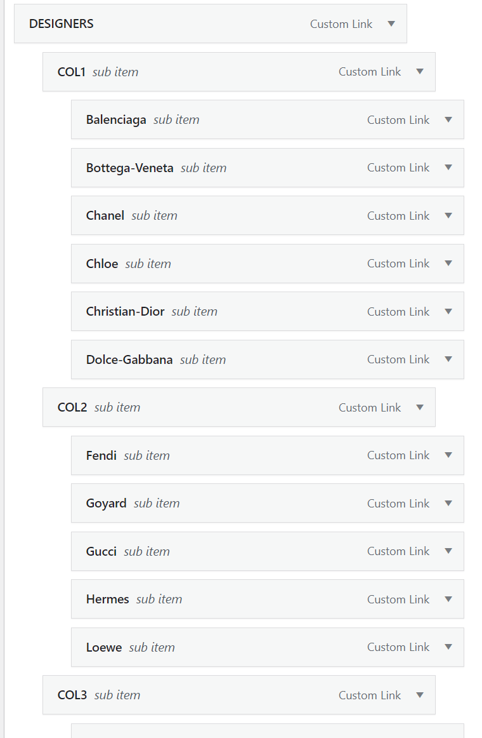The image size is (482, 738).
Task: Toggle the Chanel item dropdown arrow
Action: click(448, 215)
